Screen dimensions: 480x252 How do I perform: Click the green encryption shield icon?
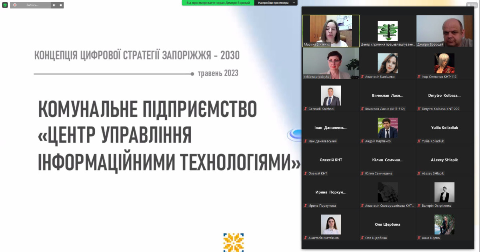5,5
